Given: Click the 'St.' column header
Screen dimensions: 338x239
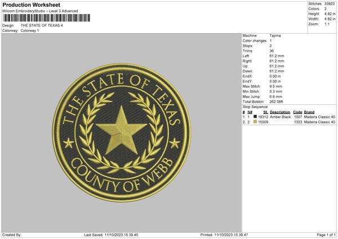Looking at the screenshot, I should pos(266,112).
